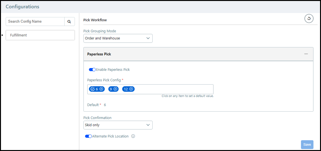Turn off the Alternate Pick Location switch

click(88, 136)
